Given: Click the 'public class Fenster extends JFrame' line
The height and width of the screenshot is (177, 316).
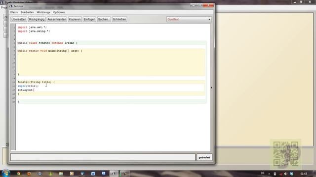Looking at the screenshot, I should (x=47, y=43).
